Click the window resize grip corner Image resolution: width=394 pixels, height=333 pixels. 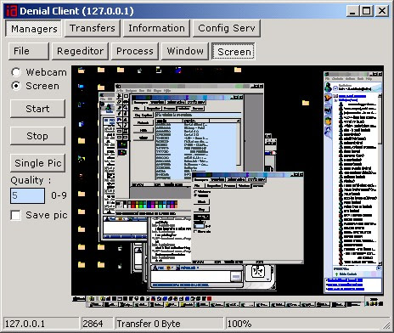pos(386,325)
